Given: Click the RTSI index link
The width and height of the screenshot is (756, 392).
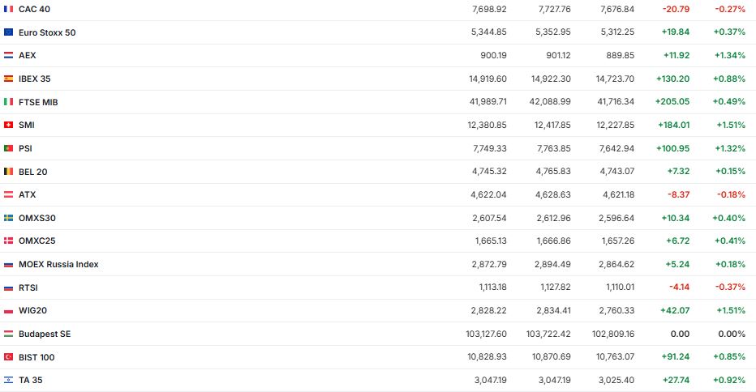Looking at the screenshot, I should 28,288.
